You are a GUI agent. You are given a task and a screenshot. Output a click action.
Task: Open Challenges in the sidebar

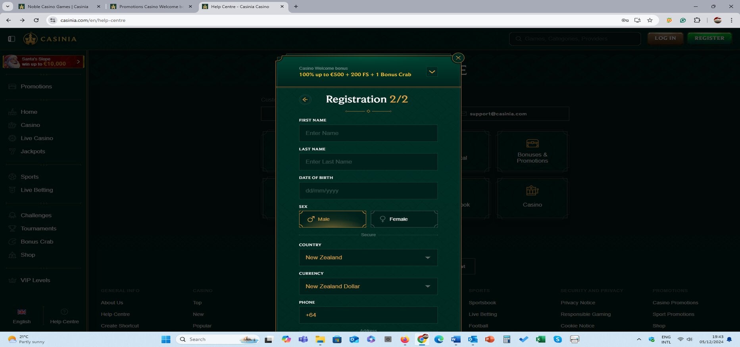coord(36,215)
